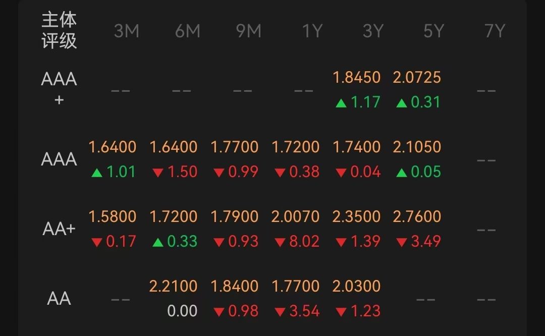Image resolution: width=545 pixels, height=336 pixels.
Task: Tap the 5Y column header
Action: point(434,31)
